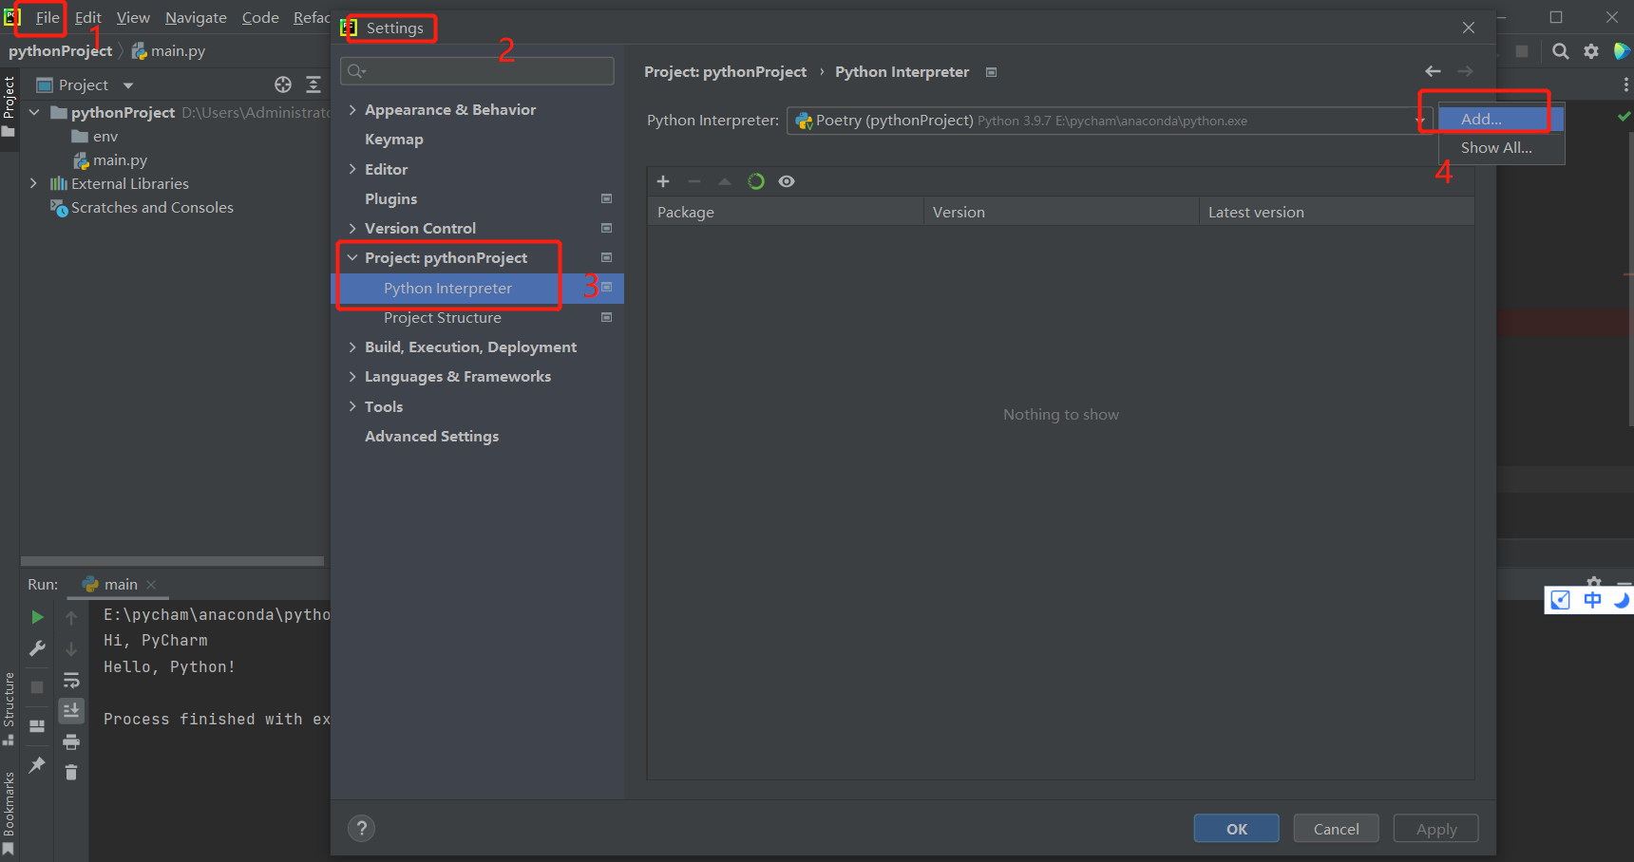The height and width of the screenshot is (862, 1634).
Task: Click the Collapse All icon in Project panel
Action: tap(313, 84)
